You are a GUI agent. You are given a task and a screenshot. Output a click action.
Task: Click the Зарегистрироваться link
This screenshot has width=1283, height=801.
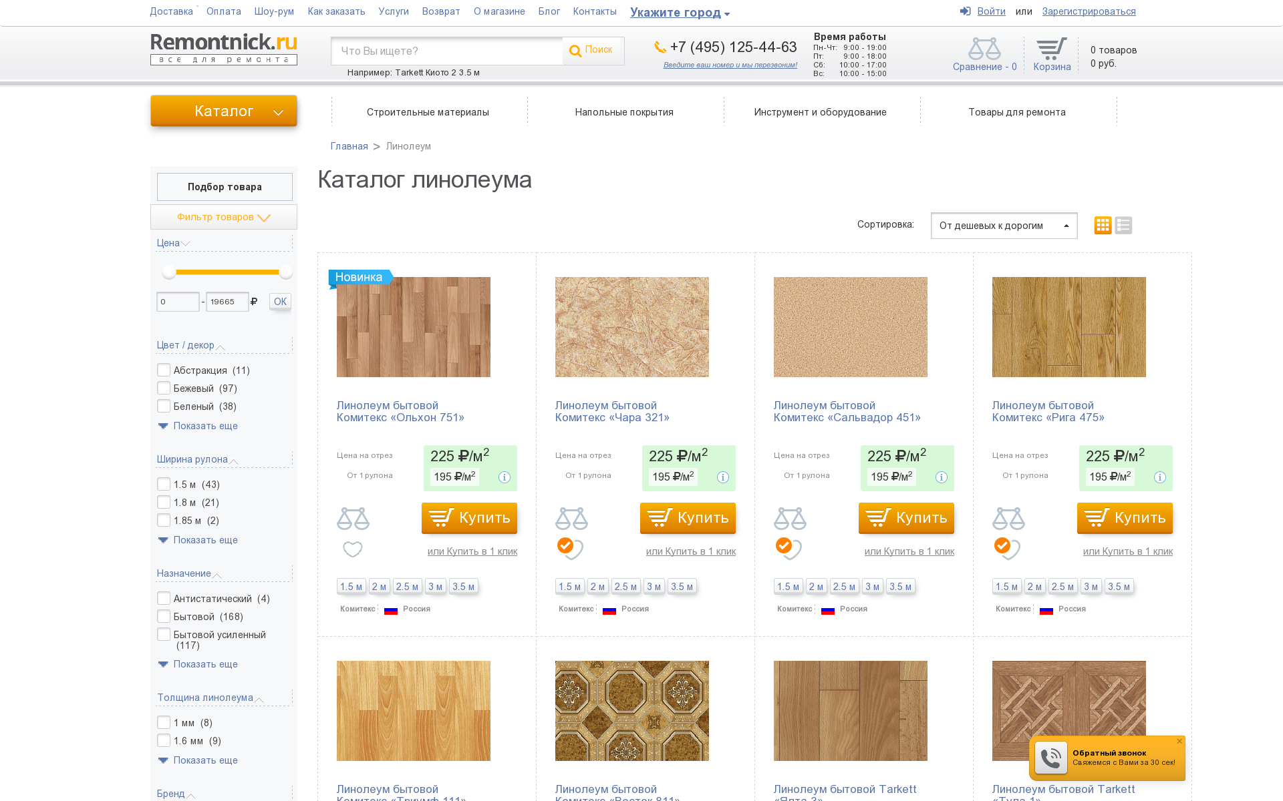pos(1089,11)
